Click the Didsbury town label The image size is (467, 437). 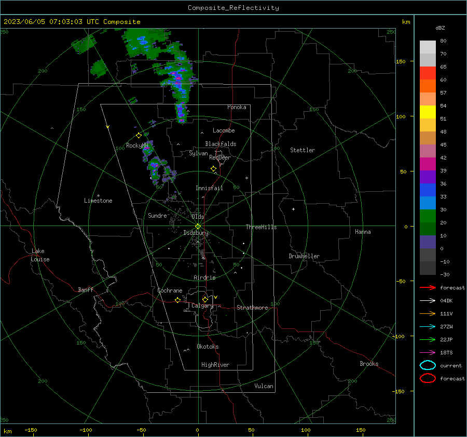click(196, 233)
